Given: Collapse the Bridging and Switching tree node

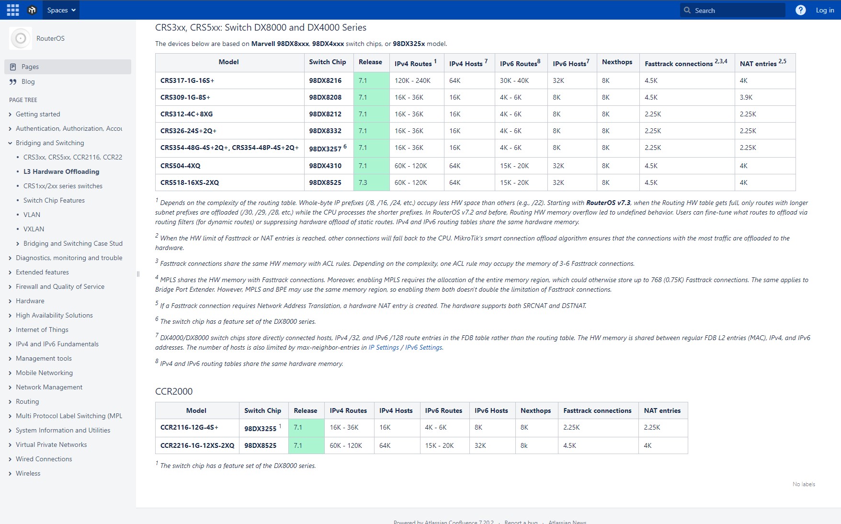Looking at the screenshot, I should [10, 143].
